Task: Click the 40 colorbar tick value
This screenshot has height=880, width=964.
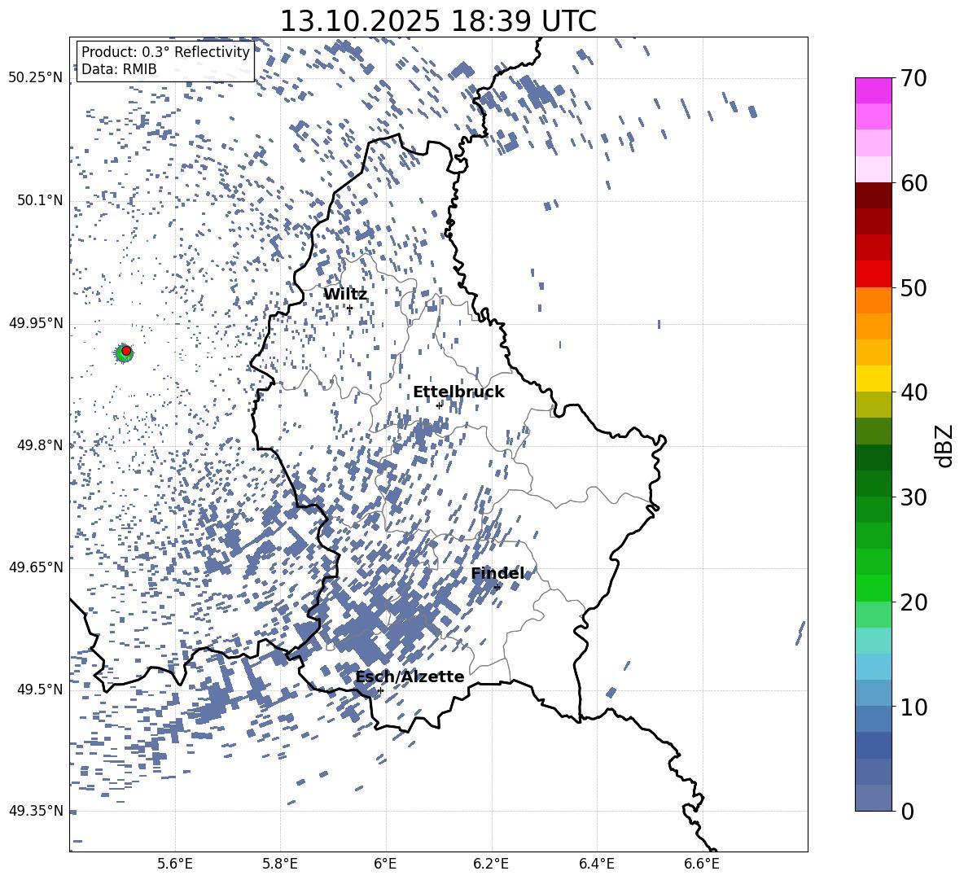Action: coord(914,392)
